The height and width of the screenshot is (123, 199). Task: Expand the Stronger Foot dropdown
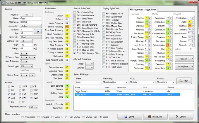coord(26,41)
